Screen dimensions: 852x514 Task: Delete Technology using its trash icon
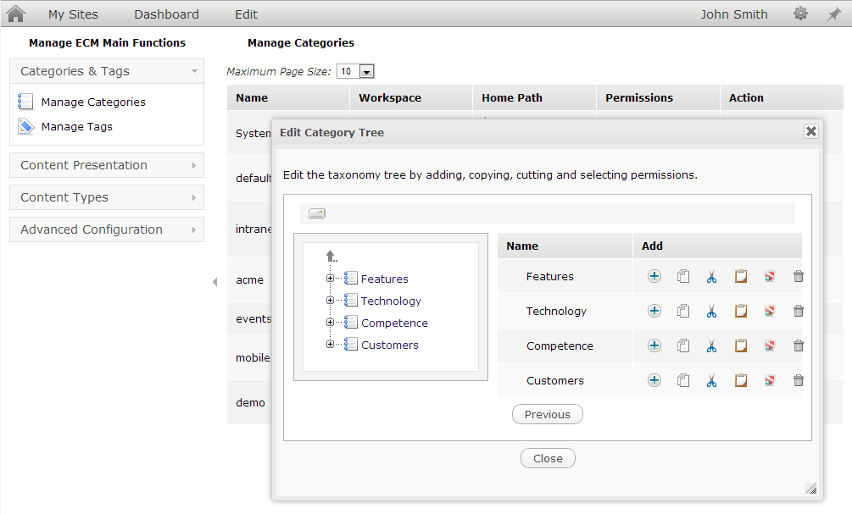pyautogui.click(x=799, y=311)
